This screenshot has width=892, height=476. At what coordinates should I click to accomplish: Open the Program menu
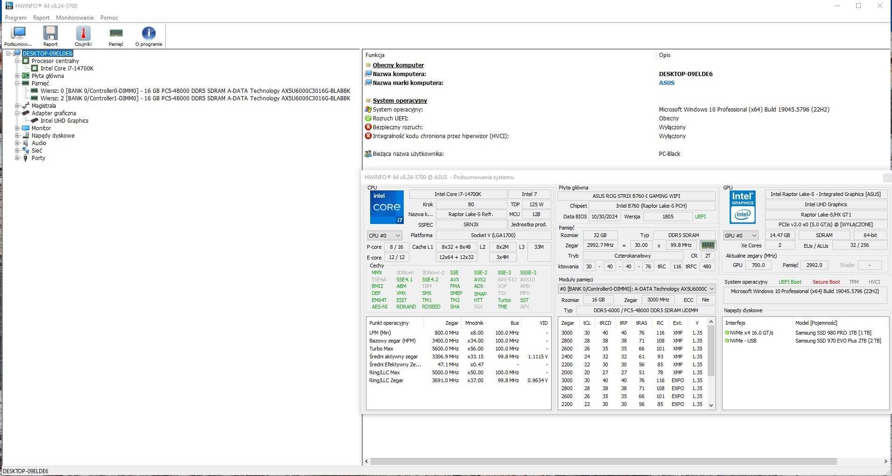tap(16, 18)
